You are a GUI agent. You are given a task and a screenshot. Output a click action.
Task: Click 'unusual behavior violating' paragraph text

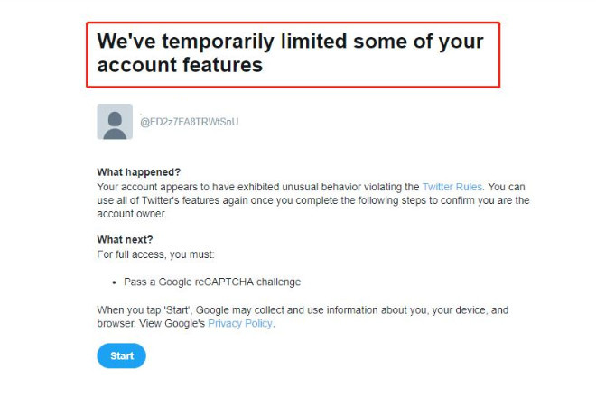350,187
